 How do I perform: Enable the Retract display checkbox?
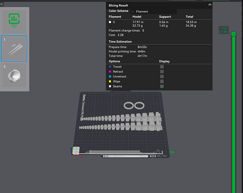tap(162, 72)
